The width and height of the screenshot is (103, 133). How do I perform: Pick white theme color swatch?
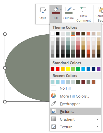pyautogui.click(x=53, y=34)
